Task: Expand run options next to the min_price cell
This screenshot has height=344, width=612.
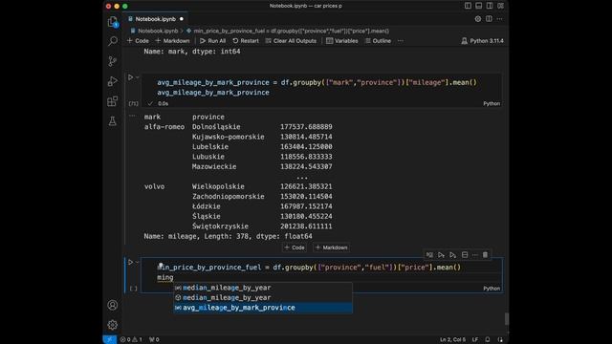Action: 137,262
